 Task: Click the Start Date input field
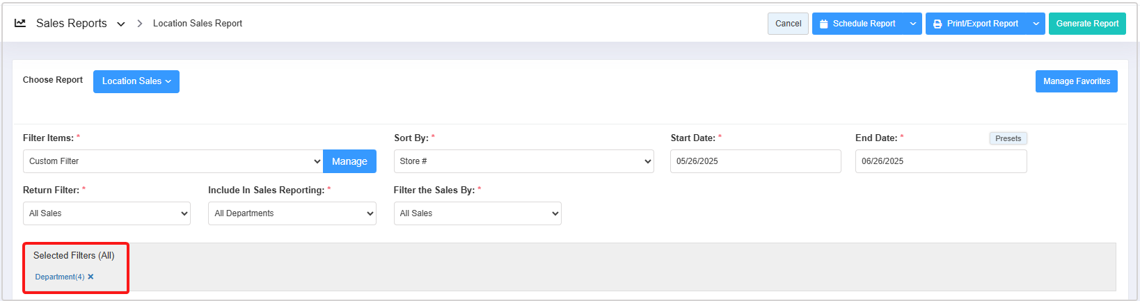click(x=755, y=161)
